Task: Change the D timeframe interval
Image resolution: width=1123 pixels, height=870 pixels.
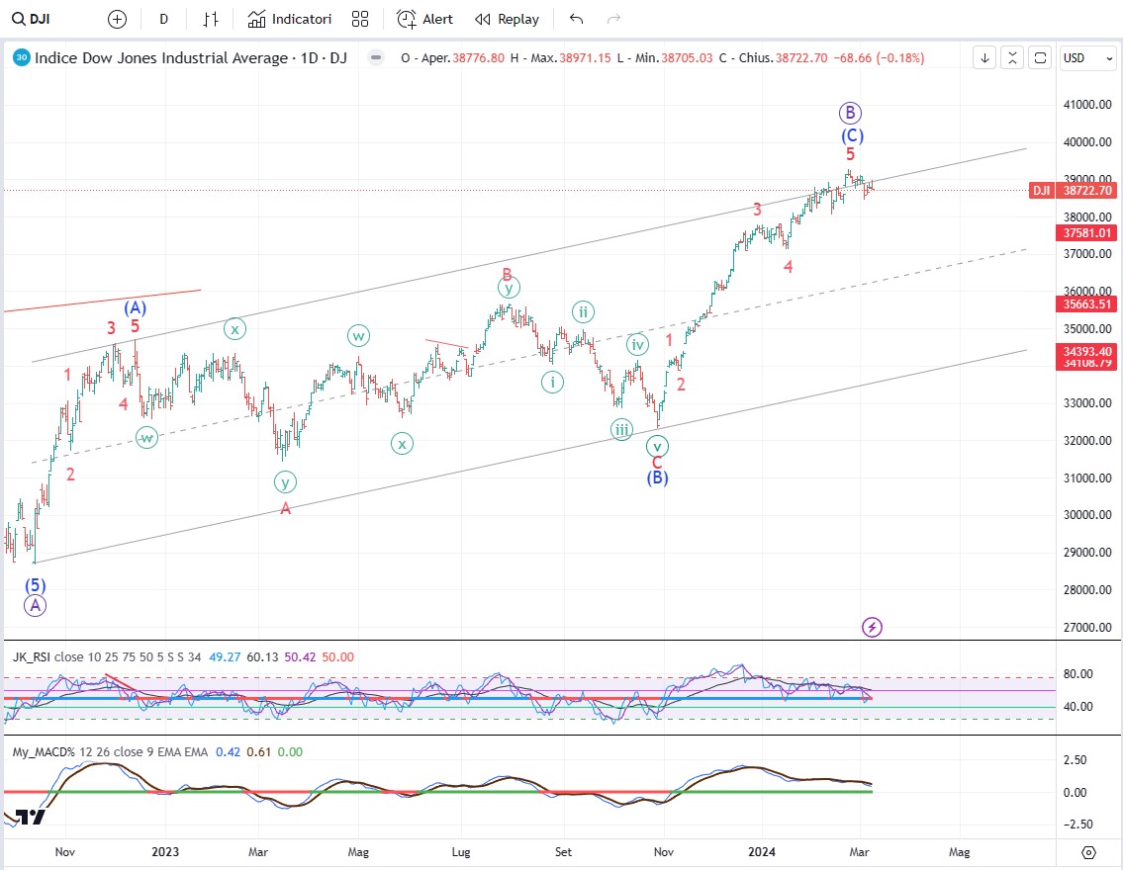Action: pos(163,20)
